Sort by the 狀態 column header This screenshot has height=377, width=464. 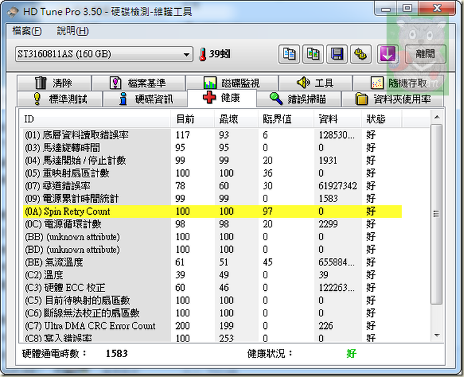[382, 119]
